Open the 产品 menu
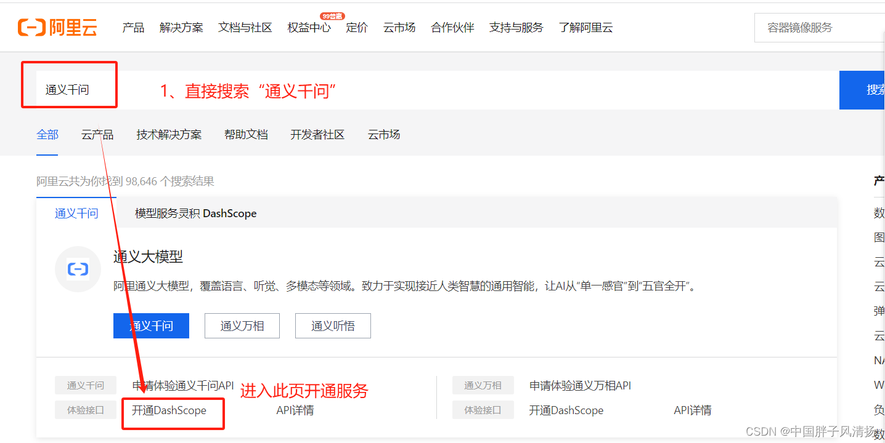 click(x=133, y=28)
